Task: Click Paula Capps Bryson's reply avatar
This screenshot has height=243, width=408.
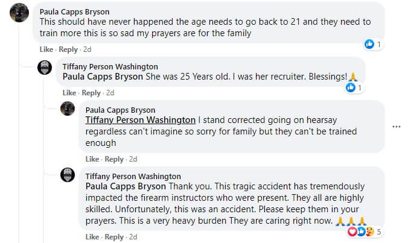Action: tap(68, 109)
